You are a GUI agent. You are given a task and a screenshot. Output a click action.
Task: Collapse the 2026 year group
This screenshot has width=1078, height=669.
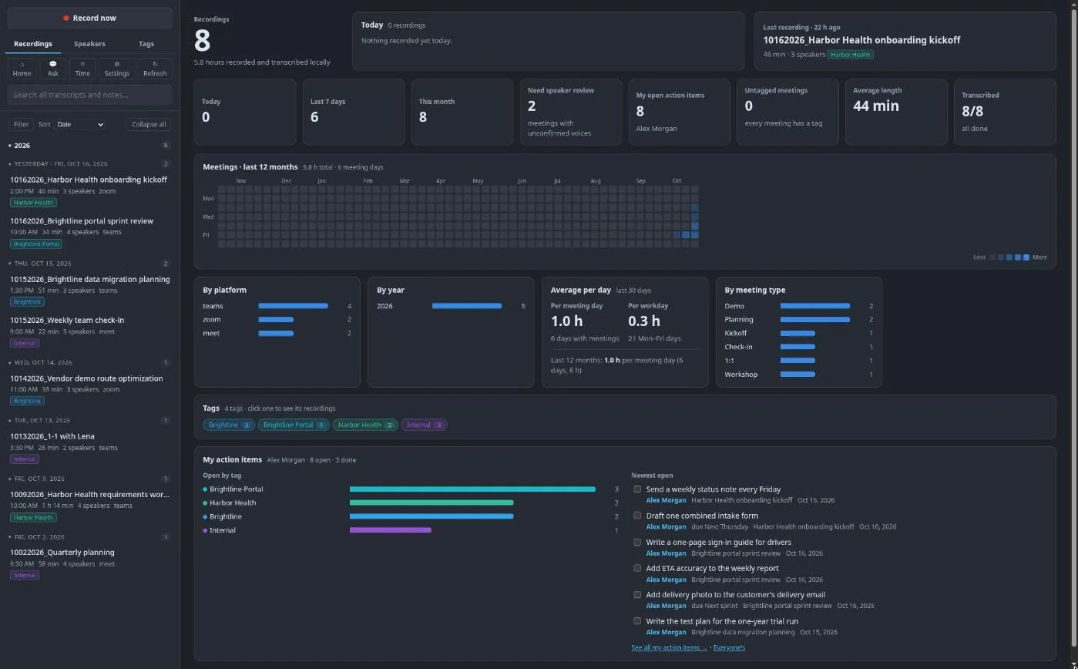(x=89, y=145)
